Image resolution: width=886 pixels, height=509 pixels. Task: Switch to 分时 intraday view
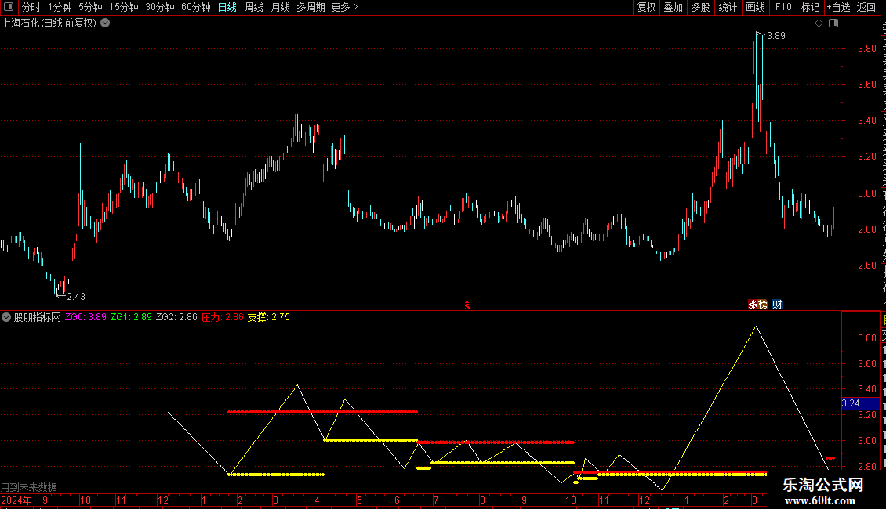(31, 7)
